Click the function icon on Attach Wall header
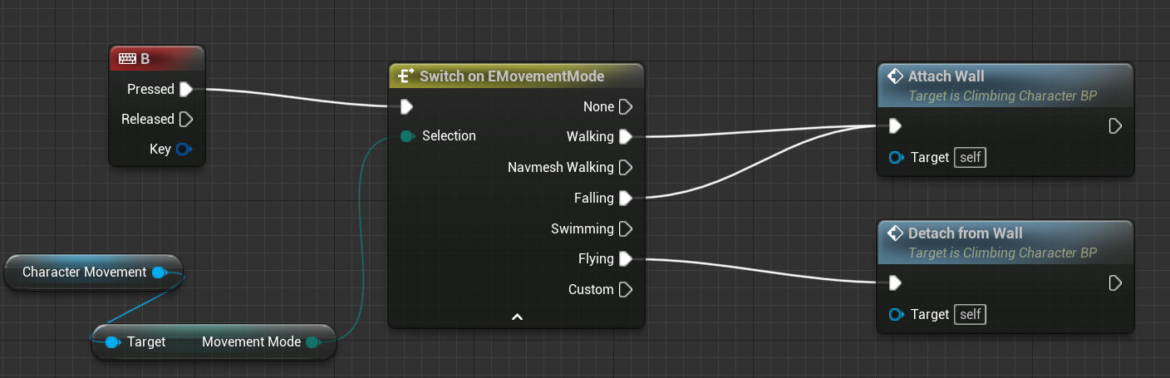This screenshot has width=1170, height=378. [895, 76]
